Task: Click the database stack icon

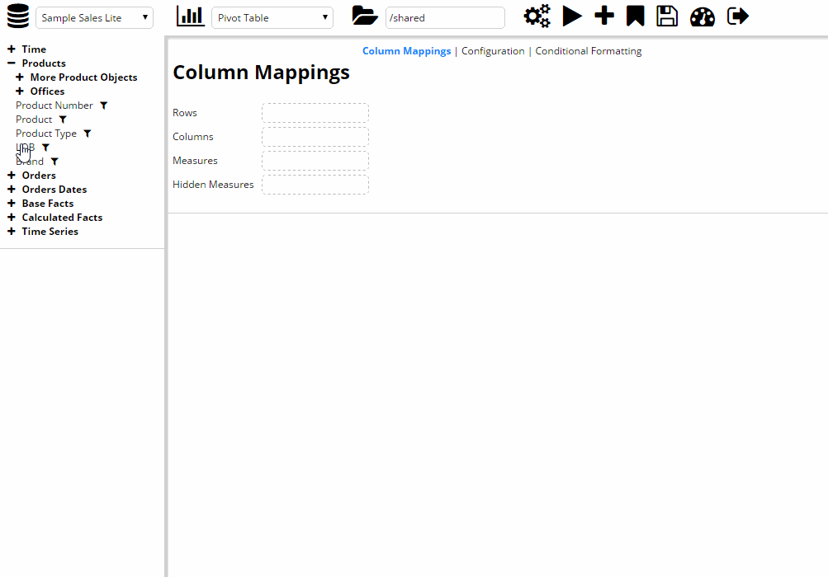Action: (18, 16)
